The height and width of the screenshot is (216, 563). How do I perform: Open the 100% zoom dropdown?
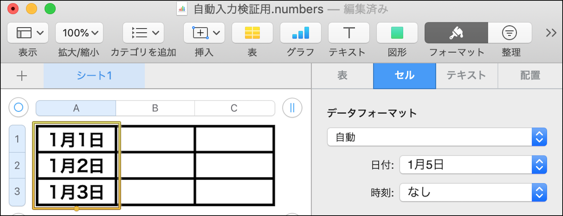coord(79,33)
